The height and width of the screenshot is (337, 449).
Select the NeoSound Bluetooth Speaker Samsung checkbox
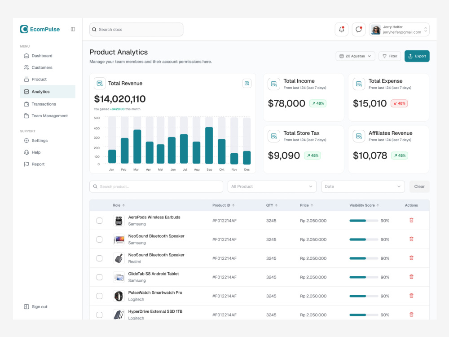coord(99,239)
